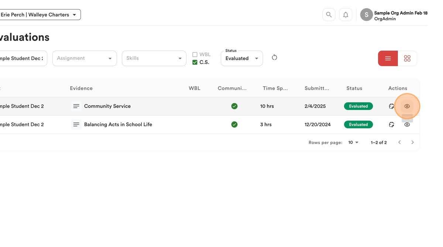Image resolution: width=443 pixels, height=247 pixels.
Task: Click the student name in Balancing Acts row
Action: coord(22,125)
